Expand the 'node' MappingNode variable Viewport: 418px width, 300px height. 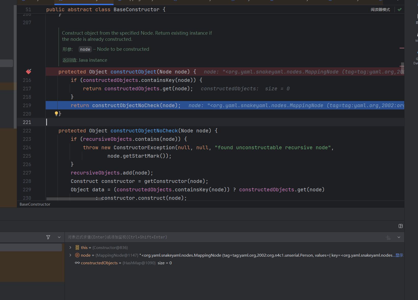pos(70,255)
